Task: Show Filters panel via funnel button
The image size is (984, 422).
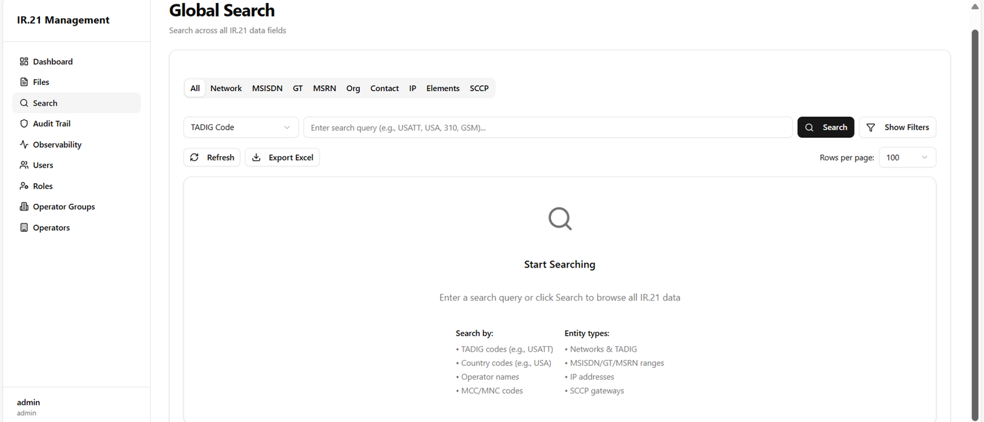Action: pos(897,127)
